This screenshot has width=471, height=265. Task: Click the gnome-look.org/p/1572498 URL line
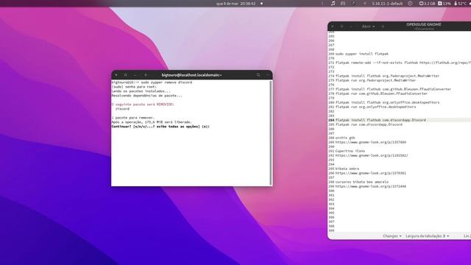[x=371, y=186]
